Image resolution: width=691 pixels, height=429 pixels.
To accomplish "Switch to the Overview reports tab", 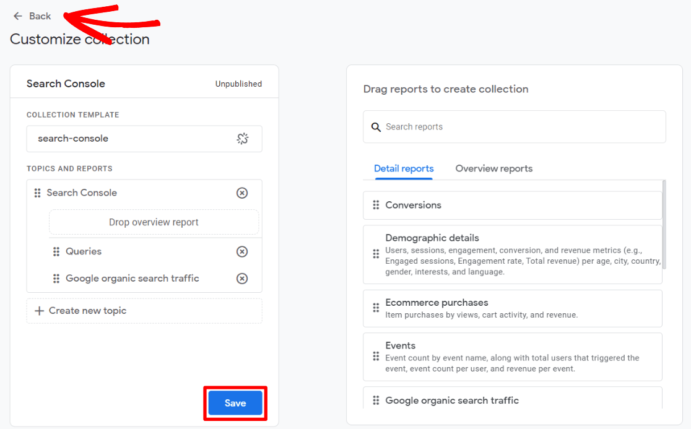I will point(493,168).
